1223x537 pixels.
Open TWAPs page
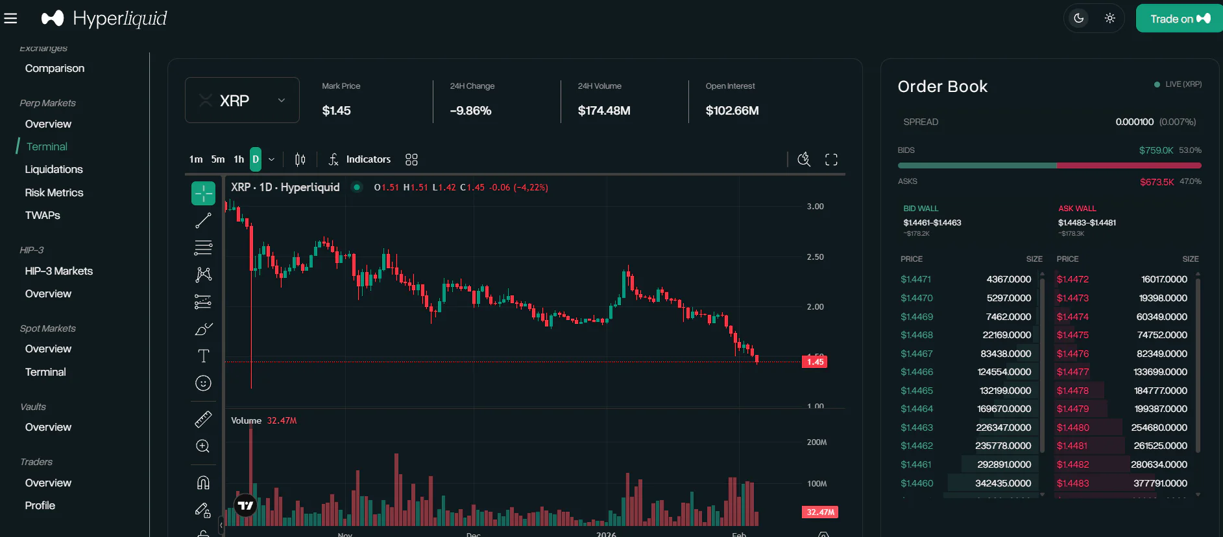[x=42, y=215]
